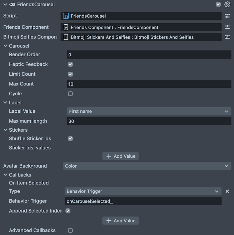Open the Avatar Background dropdown
Screen dimensions: 234x235
[x=147, y=166]
